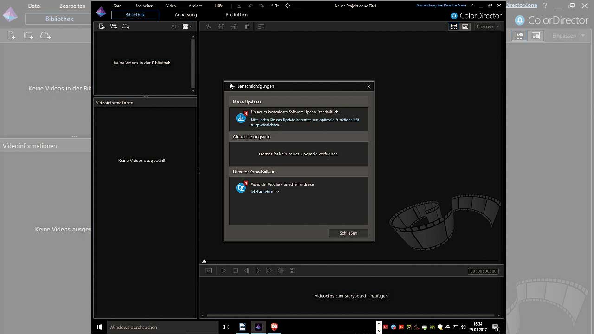Viewport: 594px width, 334px height.
Task: Click the import media folder icon
Action: click(114, 26)
